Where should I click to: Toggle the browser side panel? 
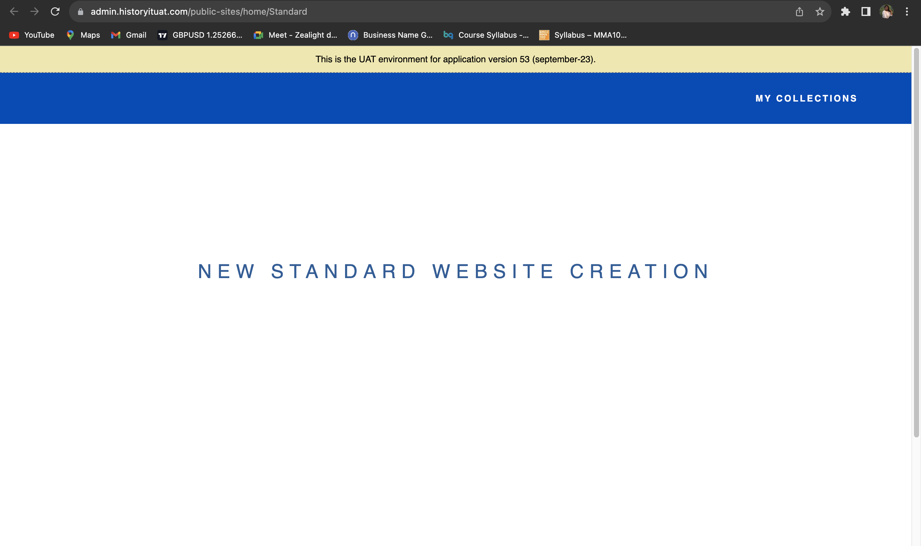(866, 12)
